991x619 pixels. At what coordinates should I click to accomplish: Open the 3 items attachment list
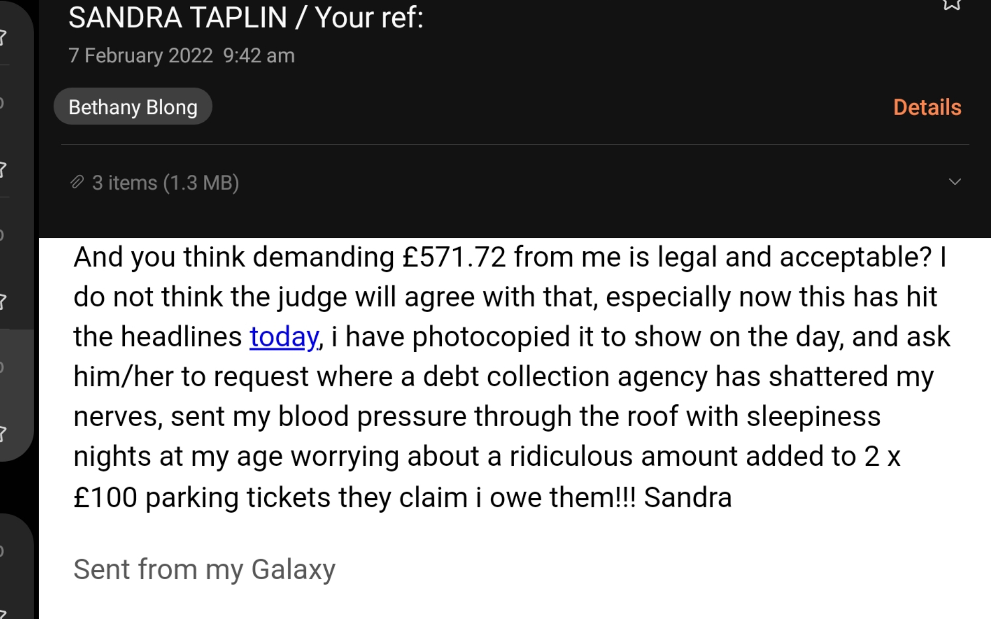pos(165,183)
